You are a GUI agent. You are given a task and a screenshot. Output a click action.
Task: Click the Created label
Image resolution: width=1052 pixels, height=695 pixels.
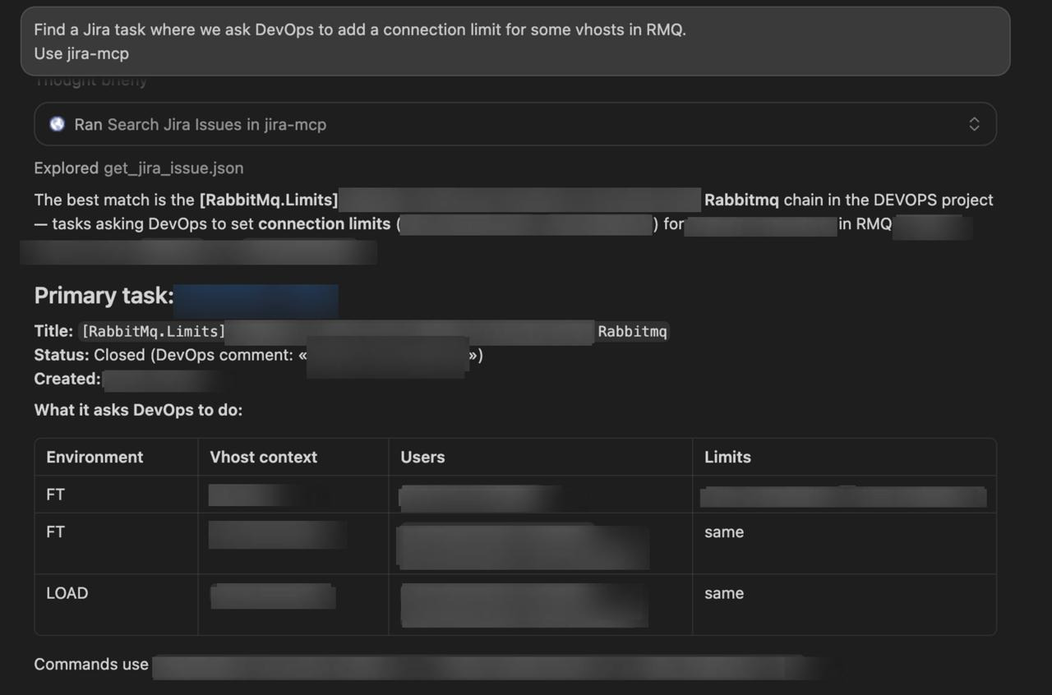pyautogui.click(x=67, y=379)
